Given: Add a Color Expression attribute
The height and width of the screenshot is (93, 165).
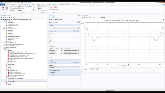Looking at the screenshot, I should pos(42,7).
